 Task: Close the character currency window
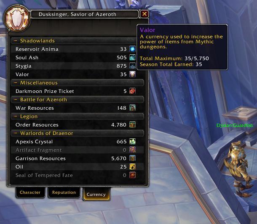(x=145, y=14)
